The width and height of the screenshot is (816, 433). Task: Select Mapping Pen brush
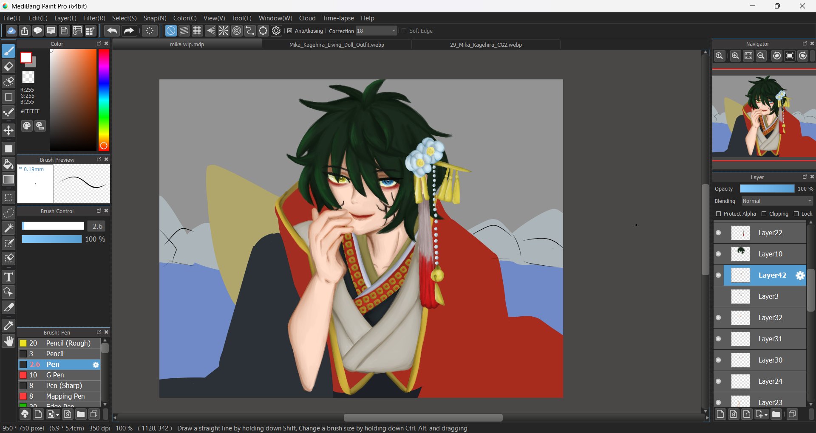(59, 396)
